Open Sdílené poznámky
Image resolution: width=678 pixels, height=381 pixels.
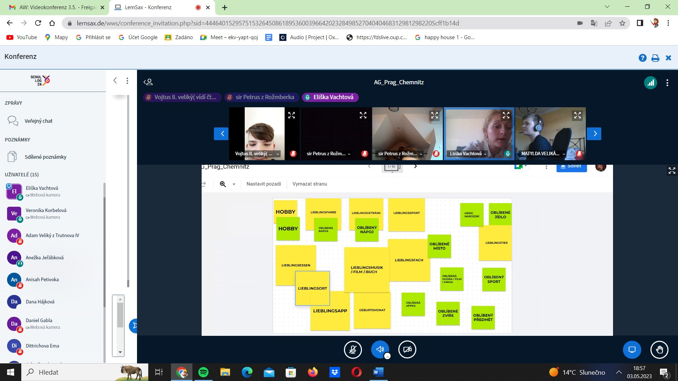(x=45, y=157)
